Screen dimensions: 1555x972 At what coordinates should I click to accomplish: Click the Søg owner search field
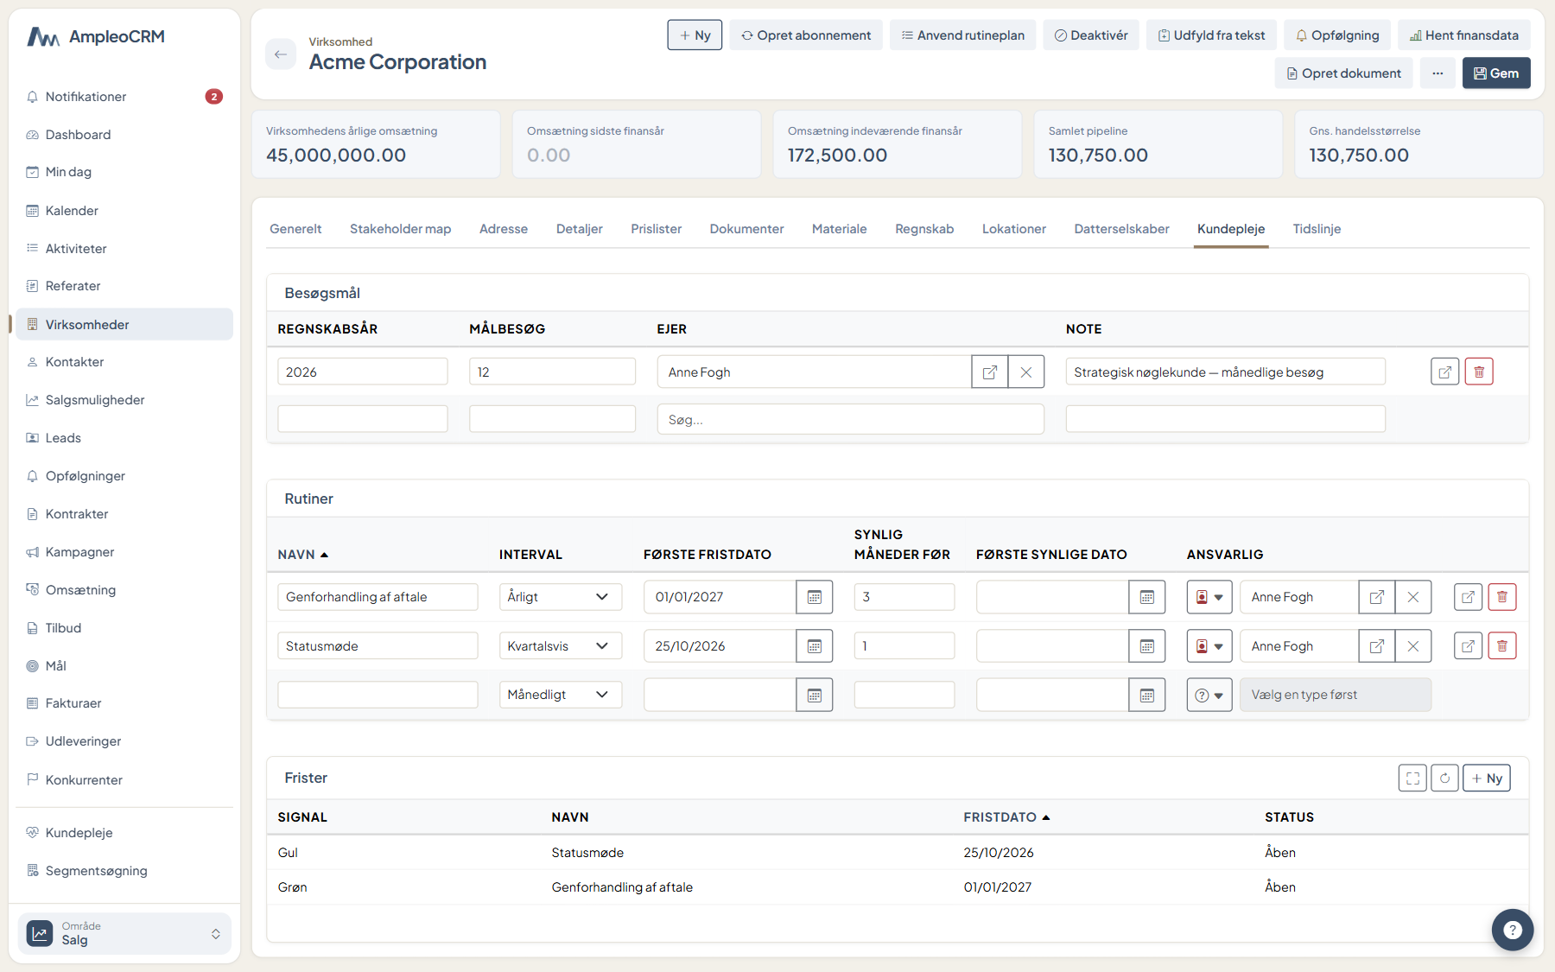coord(850,420)
